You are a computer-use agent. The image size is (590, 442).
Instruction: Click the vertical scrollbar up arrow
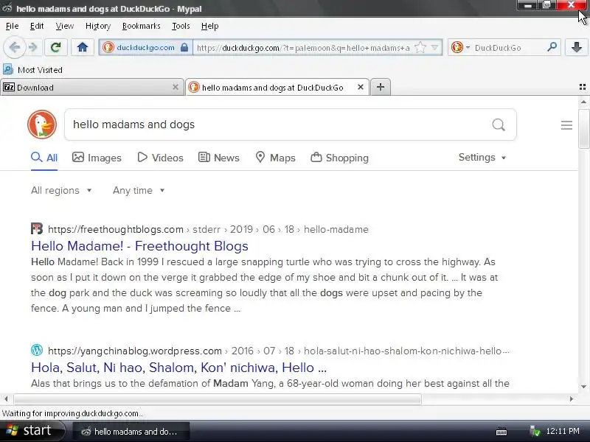point(583,102)
